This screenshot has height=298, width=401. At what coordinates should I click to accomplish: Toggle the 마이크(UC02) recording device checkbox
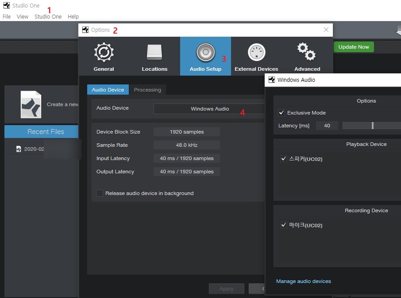pos(283,225)
